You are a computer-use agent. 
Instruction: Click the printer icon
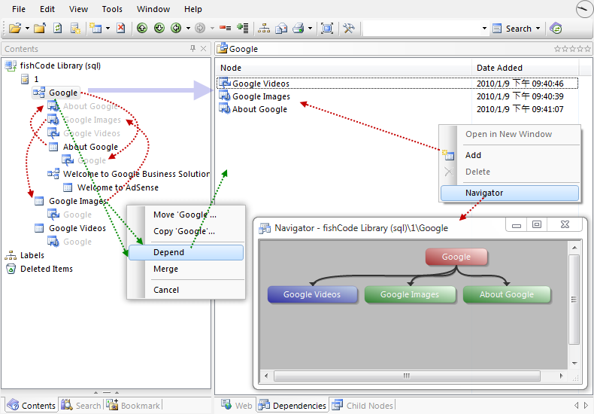(299, 28)
